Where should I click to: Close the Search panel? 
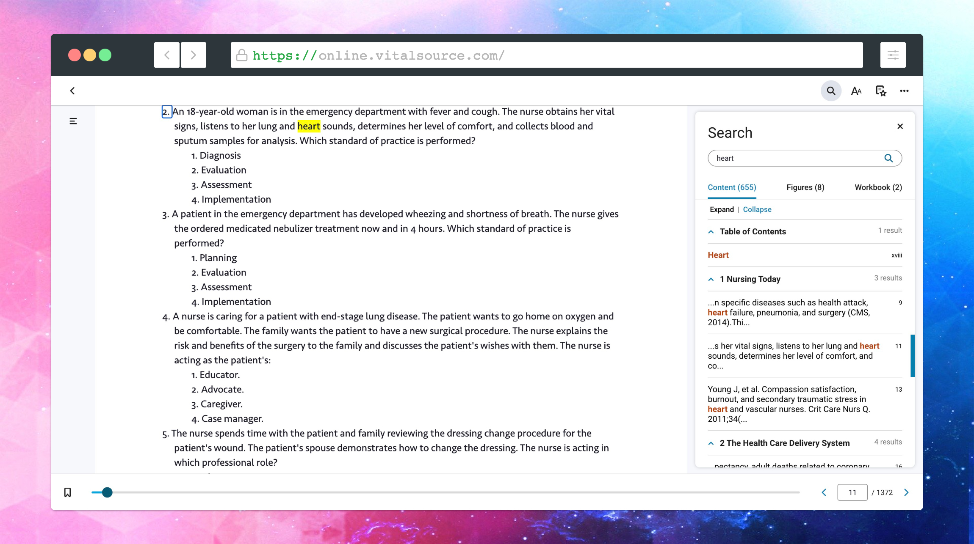900,126
